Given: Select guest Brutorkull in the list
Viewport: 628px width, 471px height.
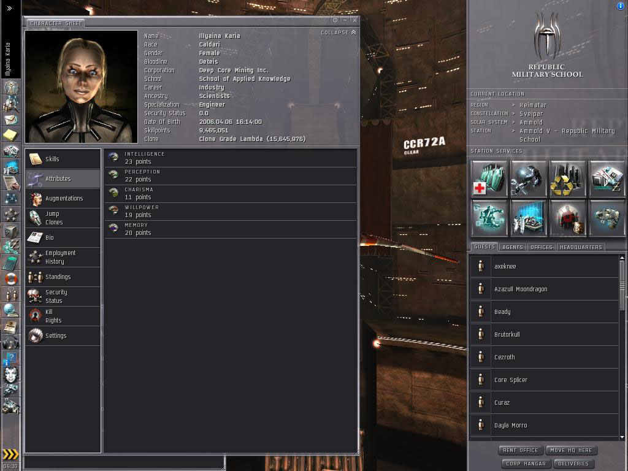Looking at the screenshot, I should (x=545, y=334).
